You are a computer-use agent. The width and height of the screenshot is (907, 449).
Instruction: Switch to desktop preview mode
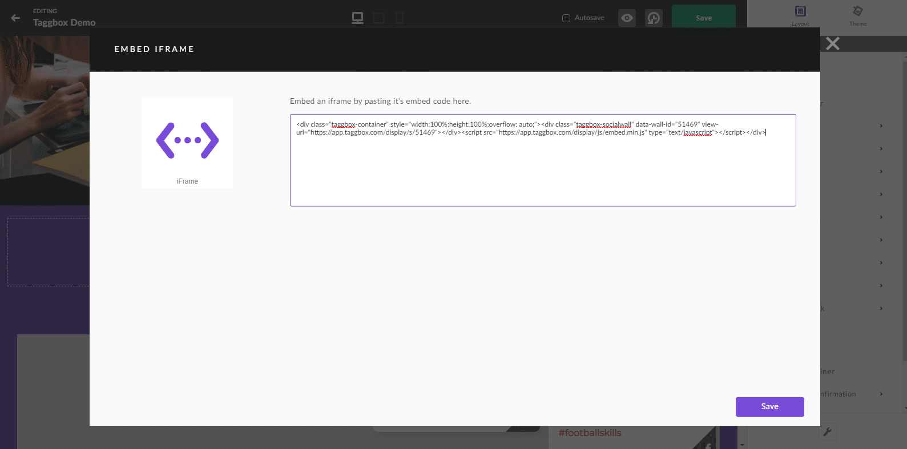tap(357, 18)
